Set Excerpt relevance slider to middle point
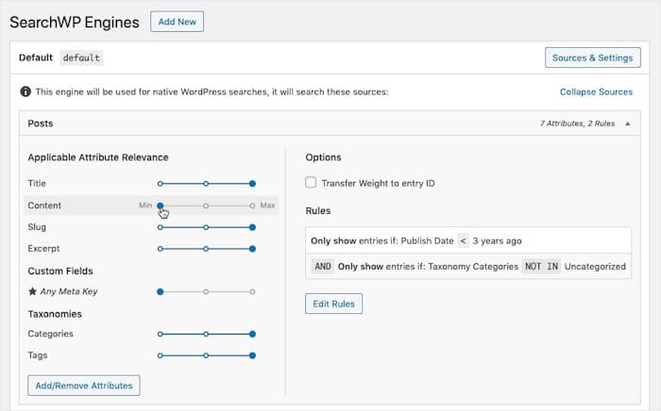 coord(206,249)
